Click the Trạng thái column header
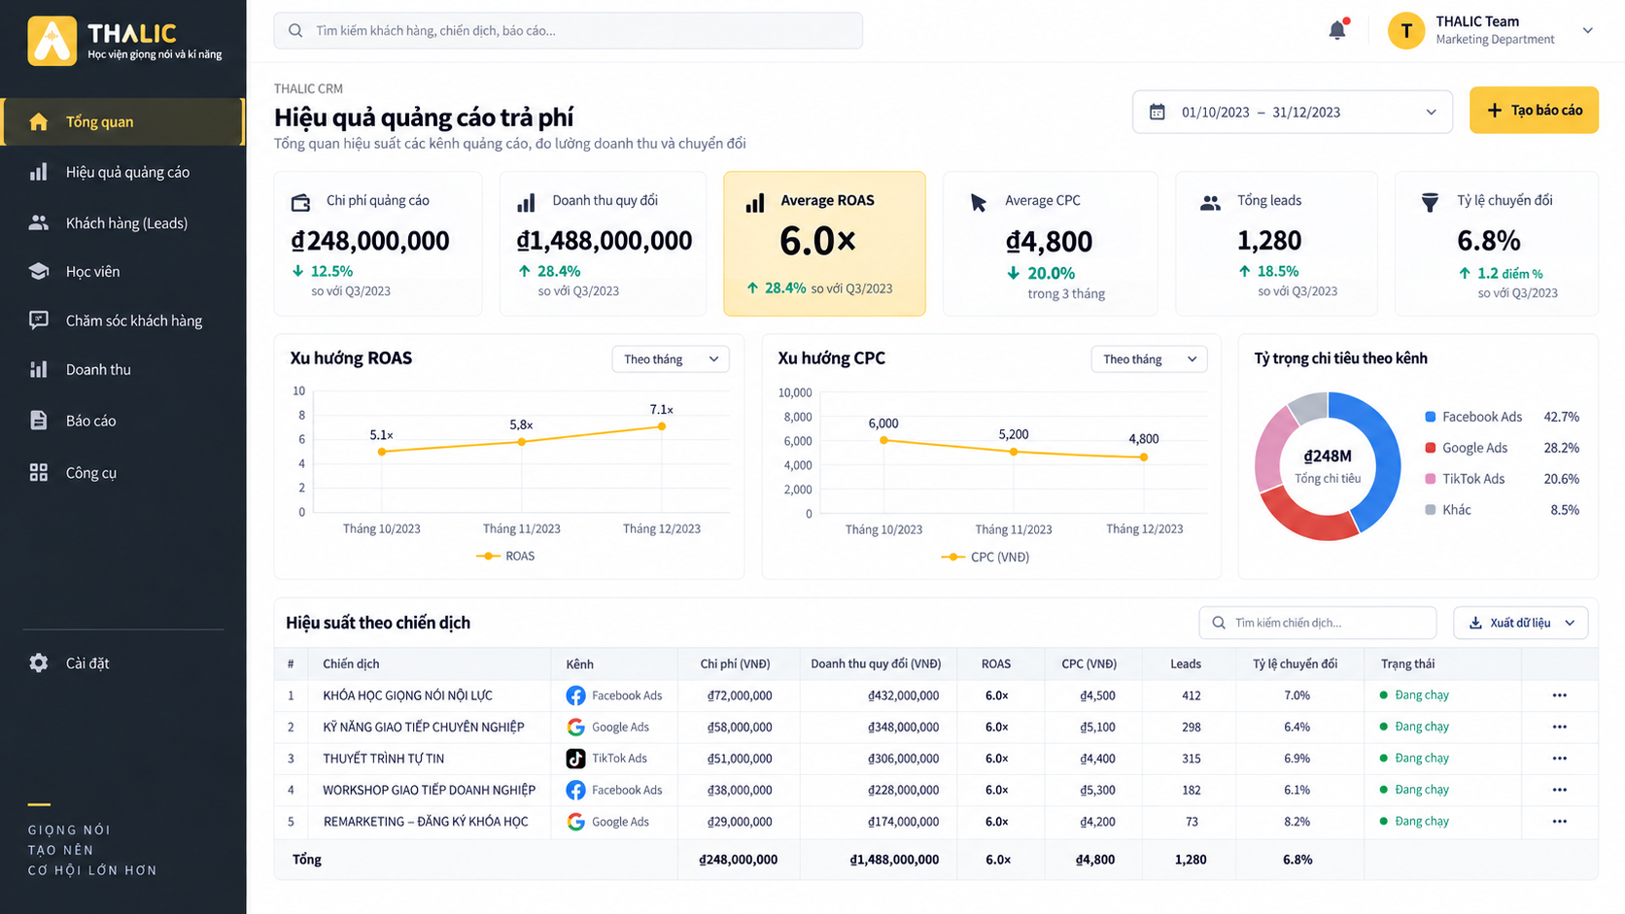The width and height of the screenshot is (1625, 914). (x=1407, y=664)
